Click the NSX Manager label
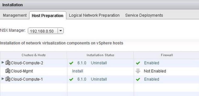199x96 pixels. (13, 31)
